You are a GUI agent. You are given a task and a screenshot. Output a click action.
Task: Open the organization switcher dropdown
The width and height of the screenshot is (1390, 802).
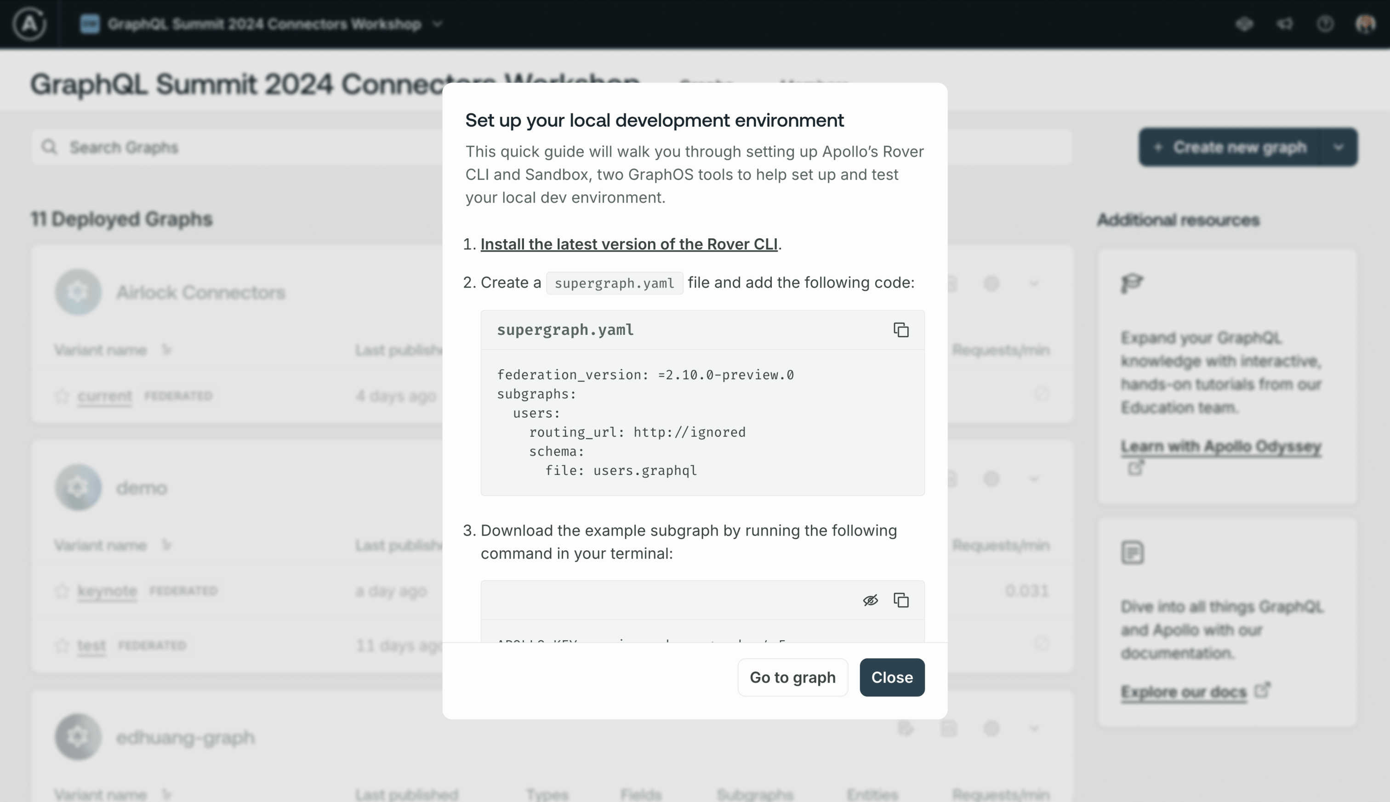438,24
